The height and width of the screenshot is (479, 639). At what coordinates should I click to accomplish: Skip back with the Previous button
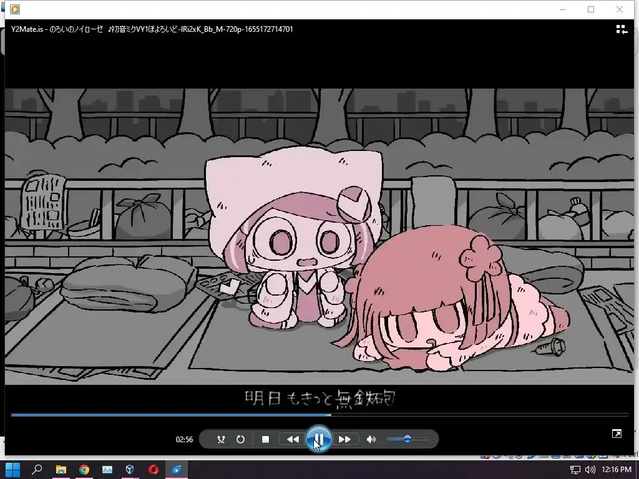[293, 439]
